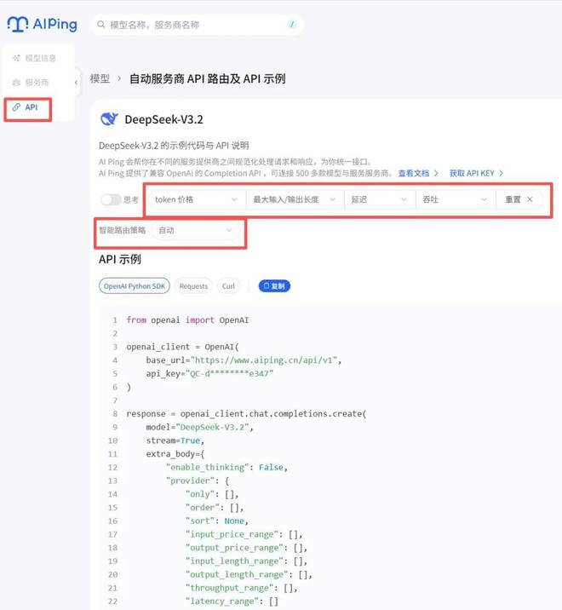Select the API sidebar item
The width and height of the screenshot is (562, 610).
pos(27,107)
